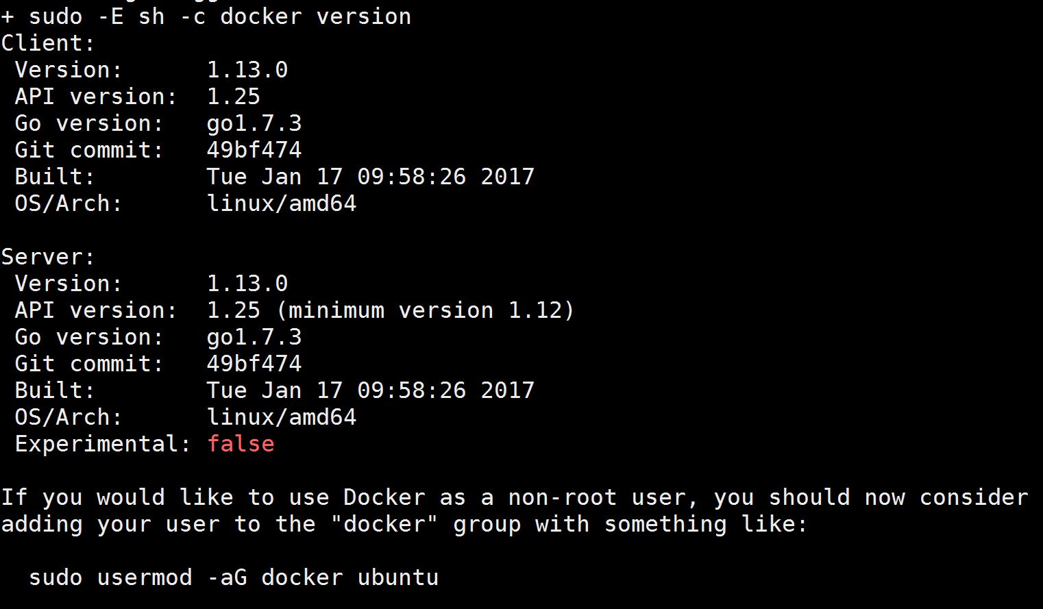Click the Client Go version go1.7.3
Image resolution: width=1043 pixels, height=609 pixels.
254,123
